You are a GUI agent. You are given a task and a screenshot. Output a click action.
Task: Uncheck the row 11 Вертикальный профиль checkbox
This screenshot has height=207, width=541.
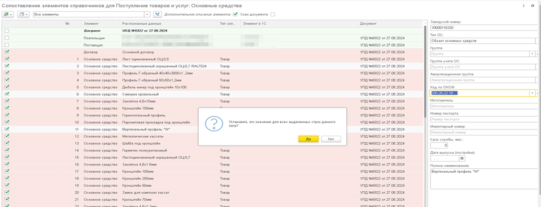pyautogui.click(x=7, y=129)
